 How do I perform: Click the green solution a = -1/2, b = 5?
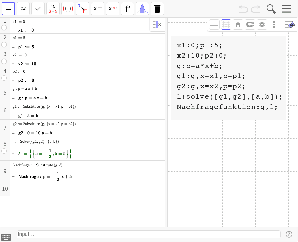click(50, 154)
